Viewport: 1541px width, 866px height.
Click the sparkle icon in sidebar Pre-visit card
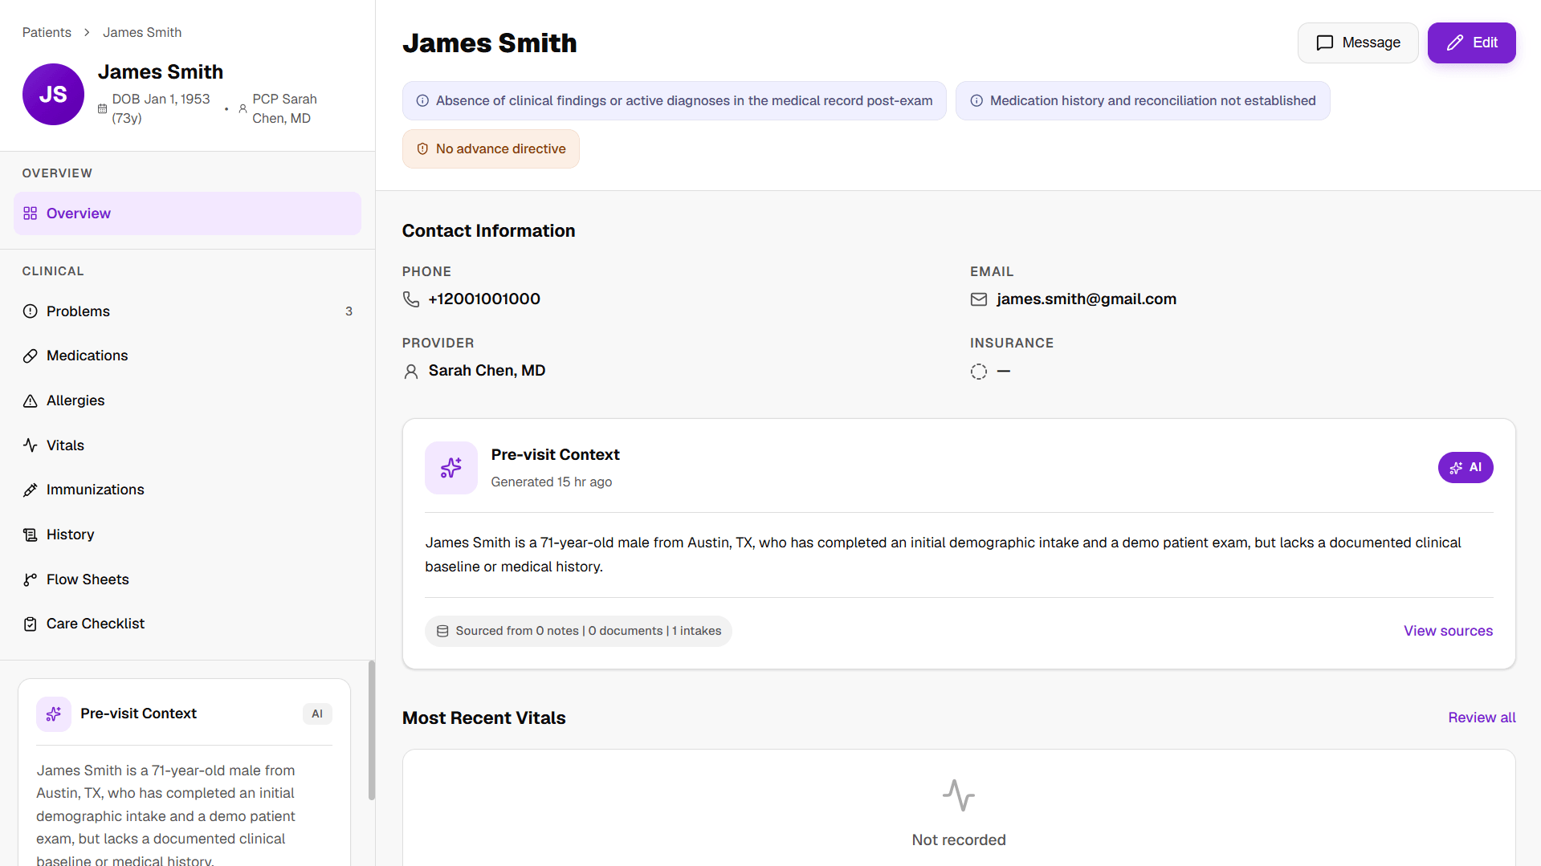click(54, 714)
